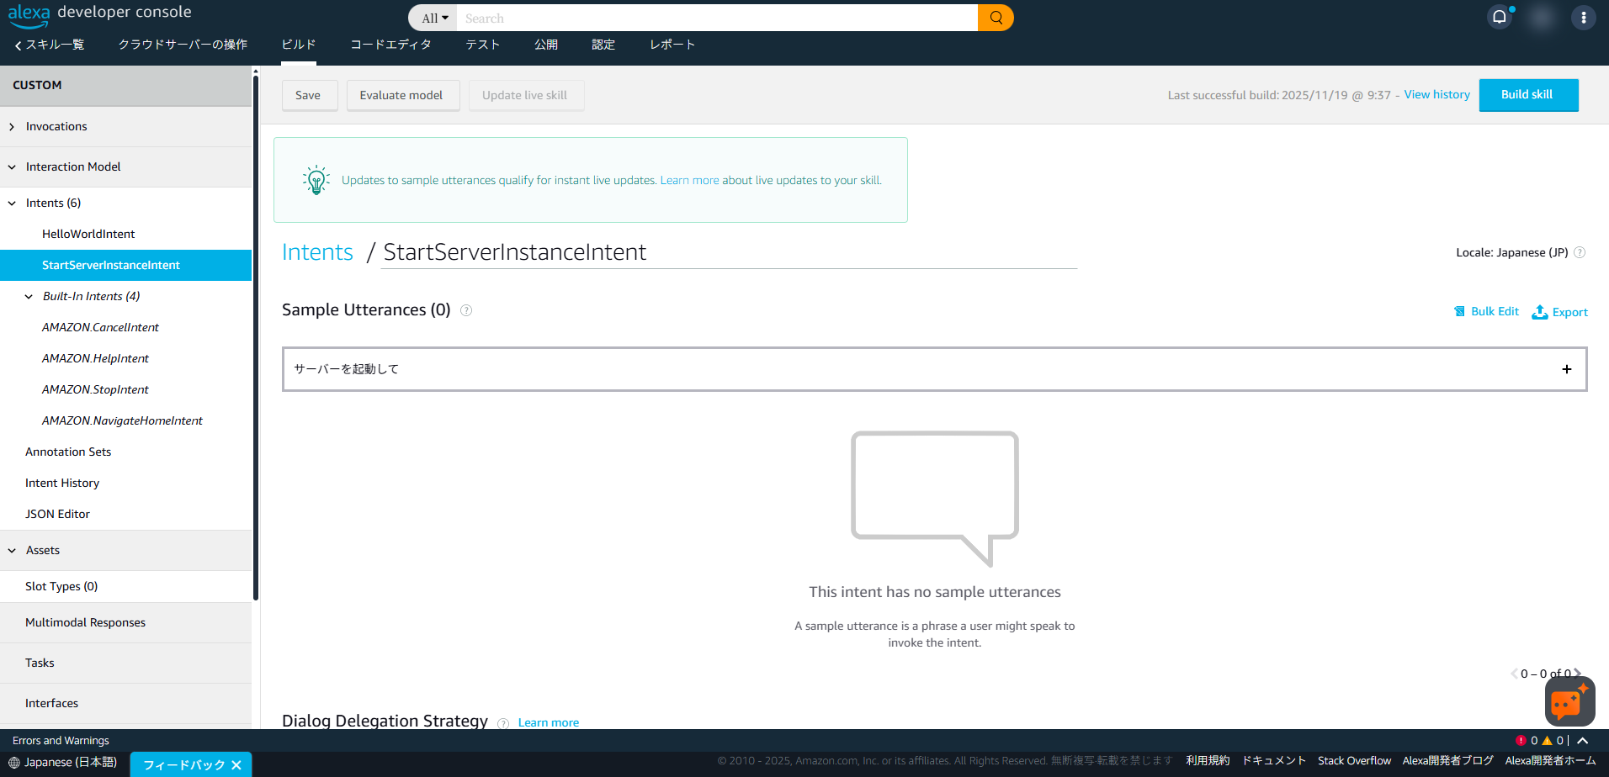
Task: Open the three-dot account menu
Action: [x=1583, y=17]
